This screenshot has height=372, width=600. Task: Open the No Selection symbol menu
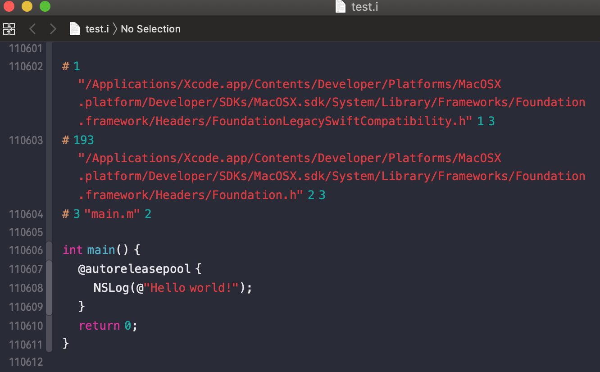coord(150,29)
